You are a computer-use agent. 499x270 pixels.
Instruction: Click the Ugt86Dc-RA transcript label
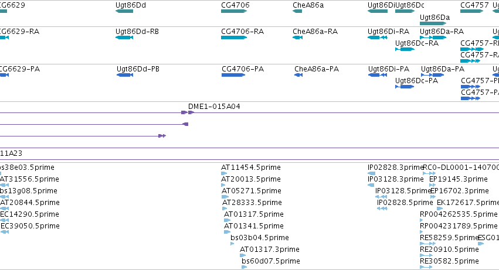click(x=417, y=43)
